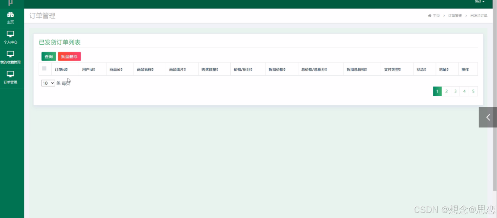Sort by 总价格/总积分 column

315,69
